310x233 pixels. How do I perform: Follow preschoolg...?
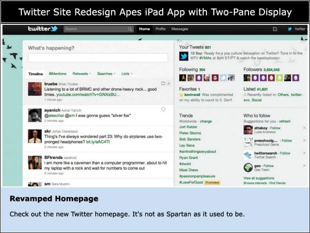[x=287, y=140]
